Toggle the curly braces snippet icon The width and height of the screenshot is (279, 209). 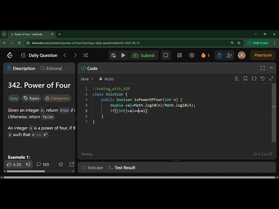[254, 78]
